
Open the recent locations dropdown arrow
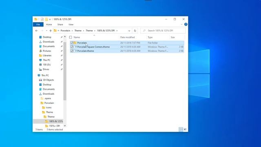[46, 31]
